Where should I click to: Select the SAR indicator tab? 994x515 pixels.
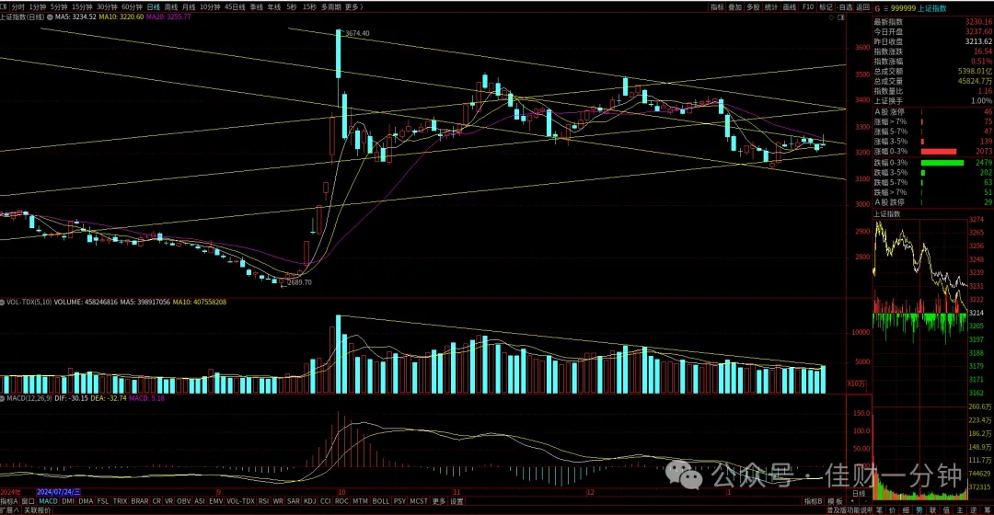click(294, 501)
